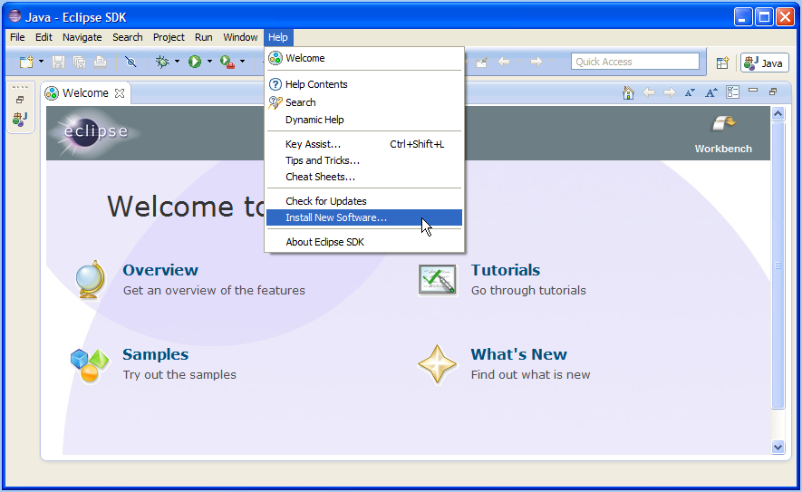
Task: Click in the Quick Access field
Action: pyautogui.click(x=634, y=62)
